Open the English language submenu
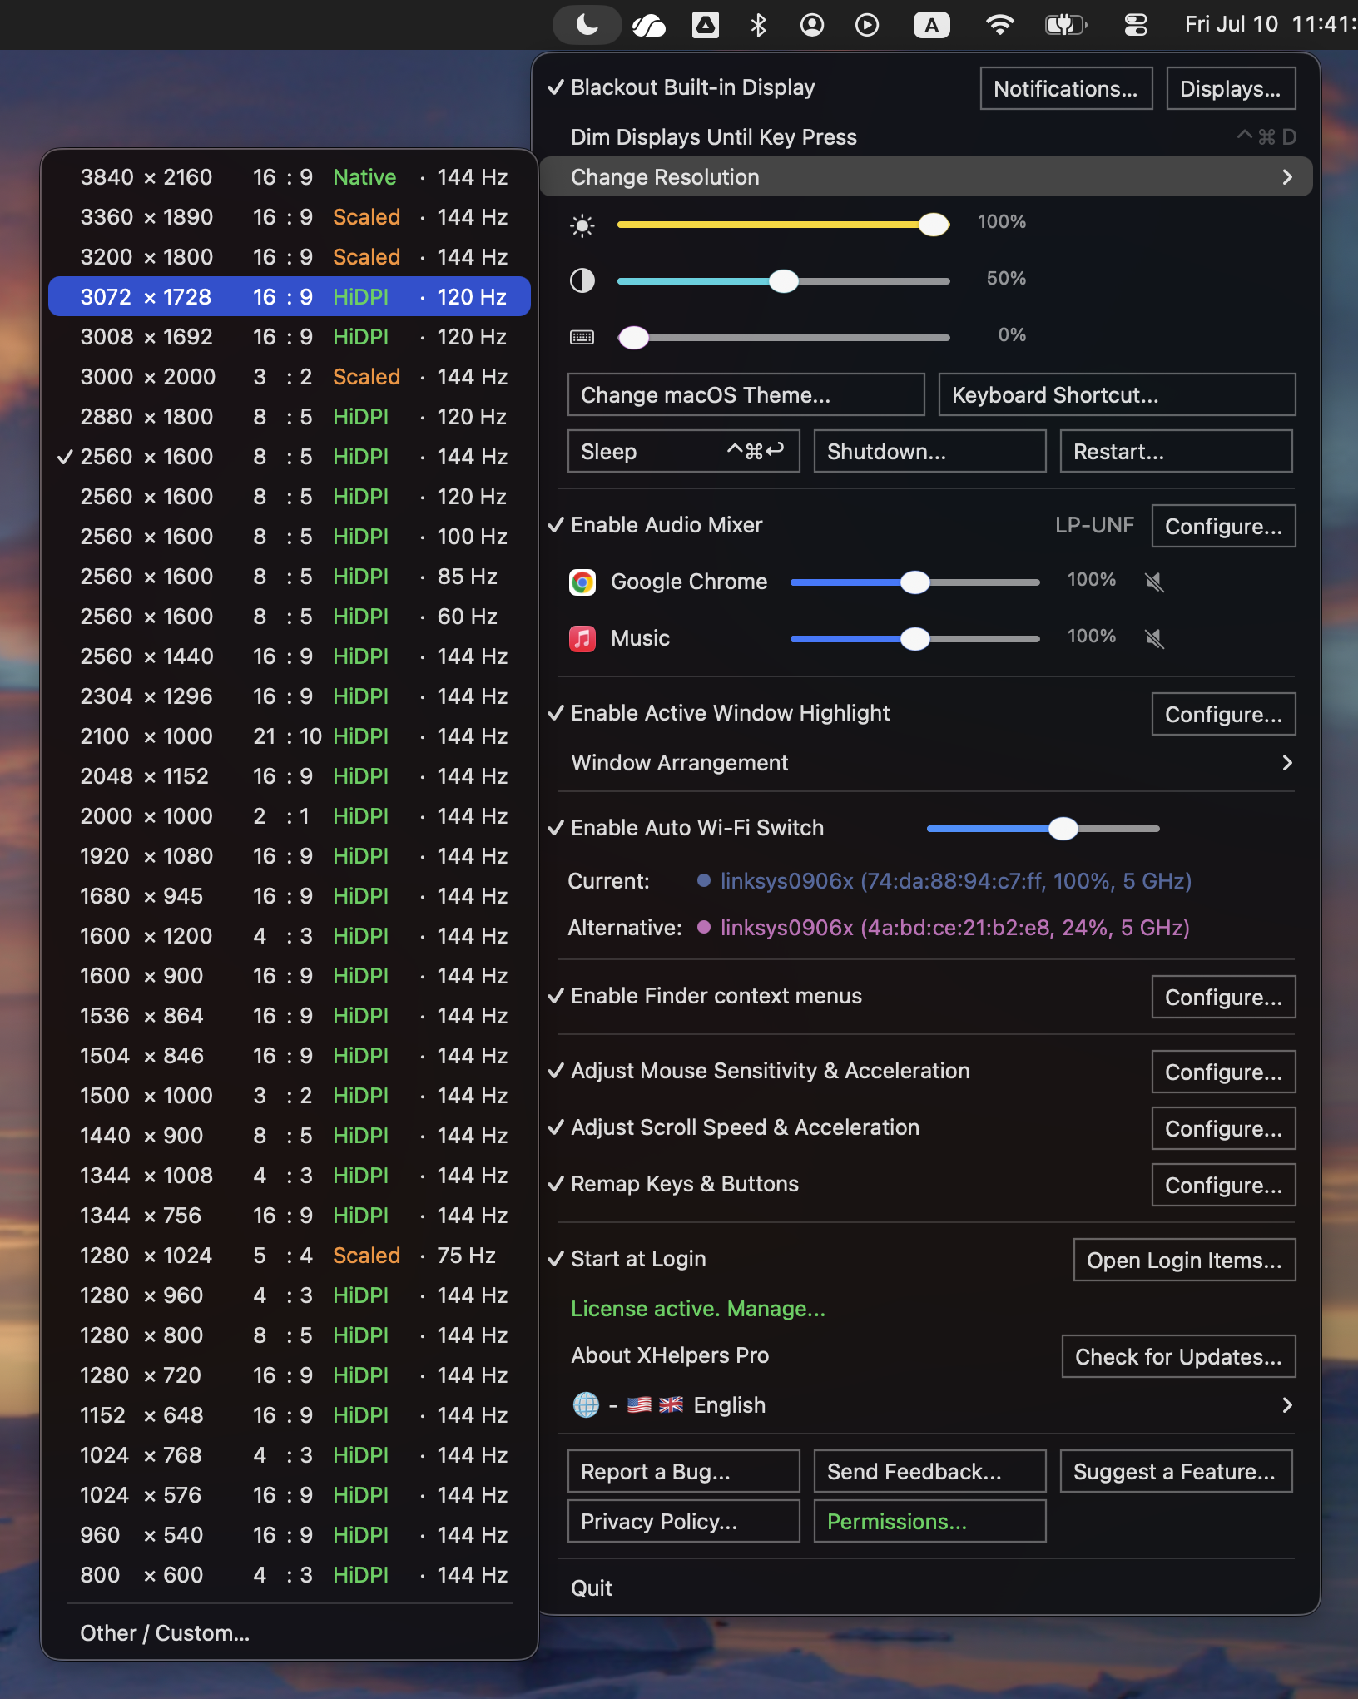 pyautogui.click(x=926, y=1405)
